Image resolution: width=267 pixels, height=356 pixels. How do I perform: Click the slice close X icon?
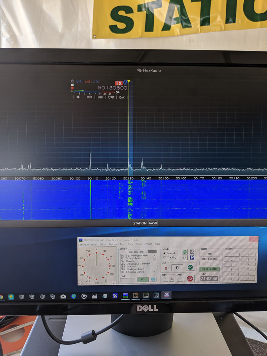pyautogui.click(x=72, y=81)
